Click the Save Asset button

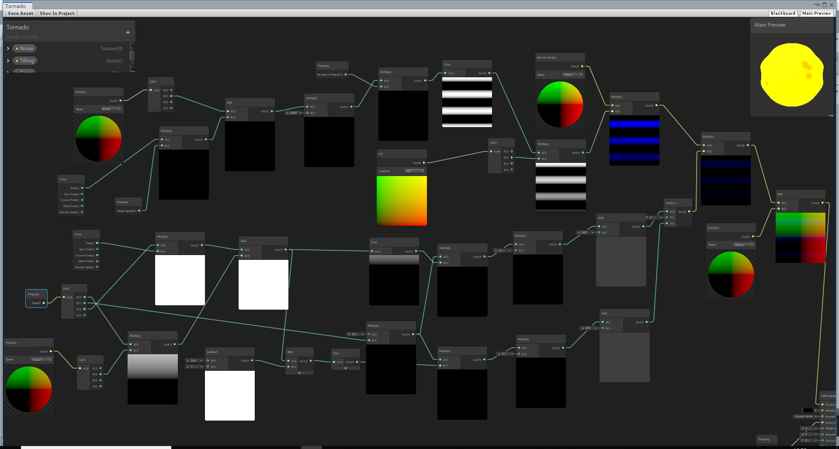coord(21,13)
